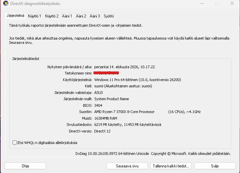240x173 pixels.
Task: Click the Nykyinen päivämäärä / aika label
Action: point(70,67)
